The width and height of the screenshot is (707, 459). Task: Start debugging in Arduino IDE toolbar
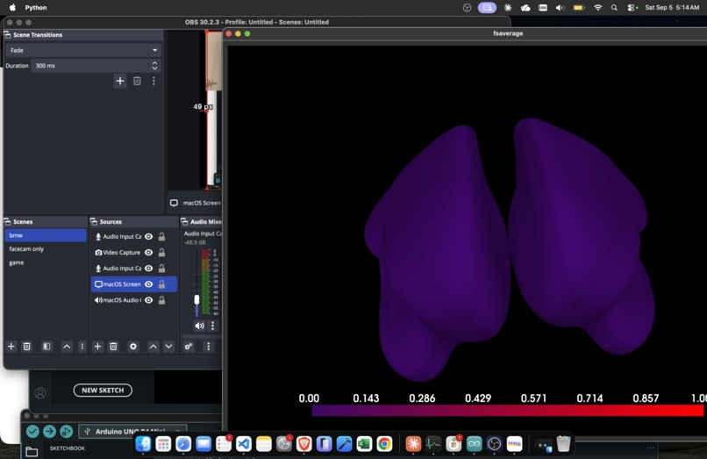66,432
